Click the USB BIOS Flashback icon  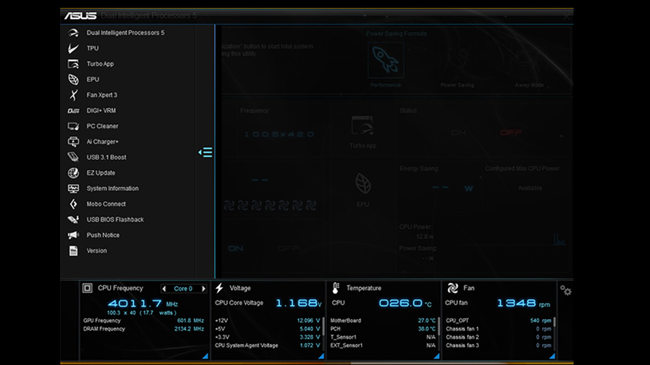pos(74,220)
